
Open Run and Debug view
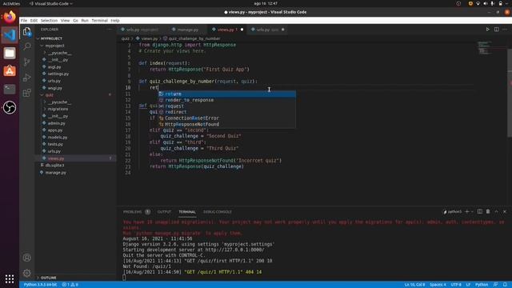coord(27,78)
